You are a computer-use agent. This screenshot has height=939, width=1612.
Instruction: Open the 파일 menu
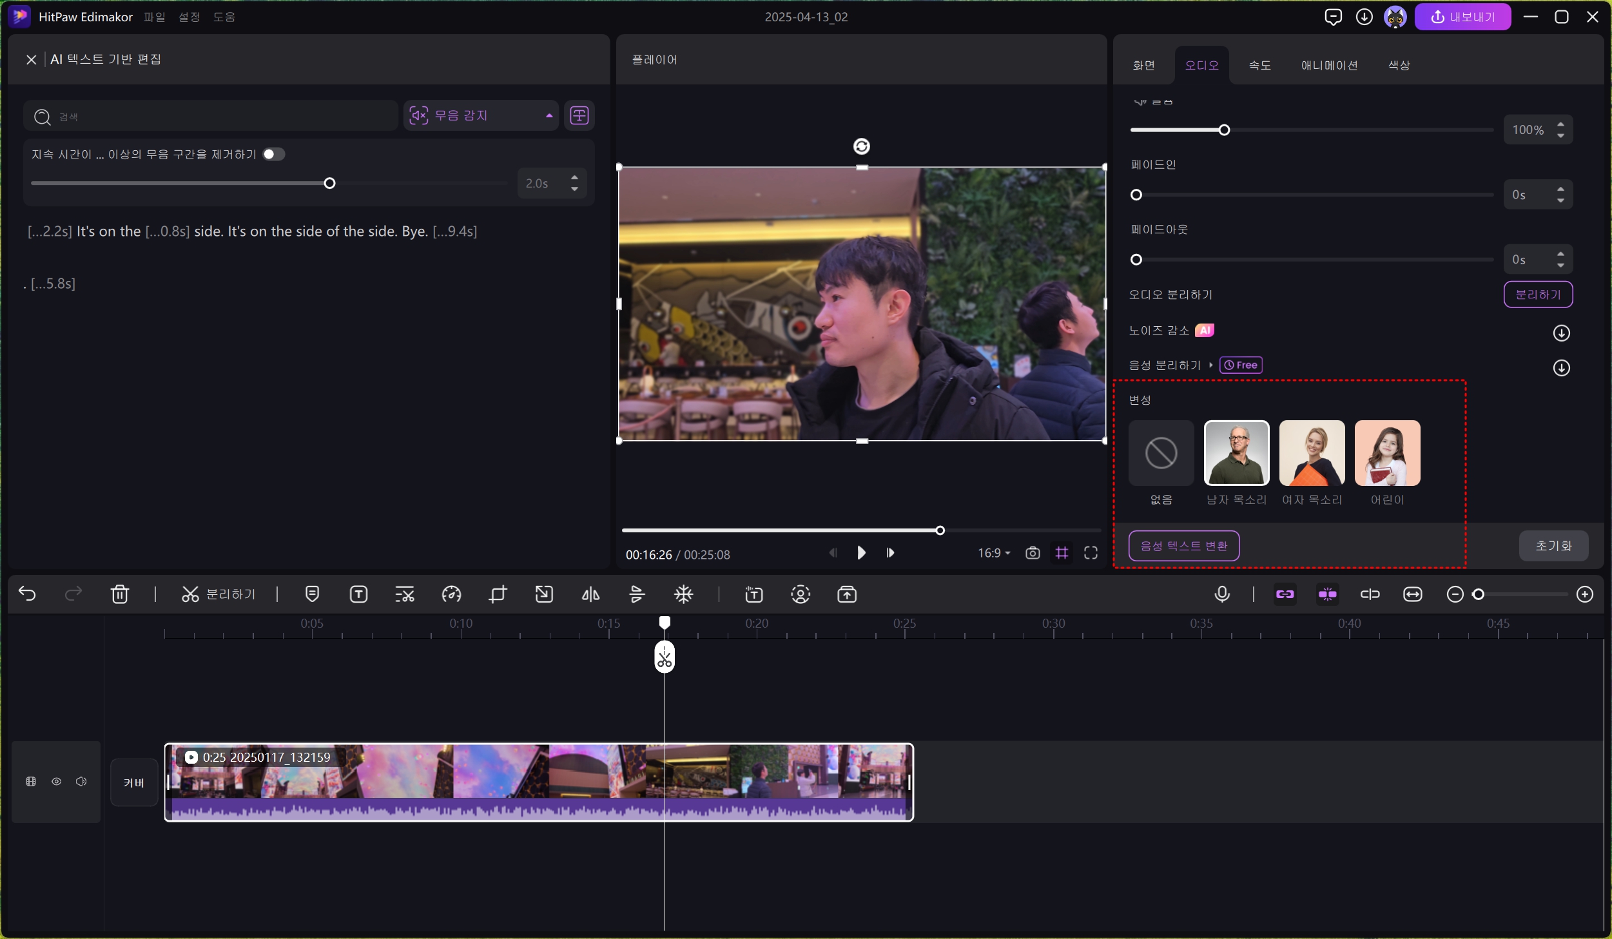tap(155, 17)
